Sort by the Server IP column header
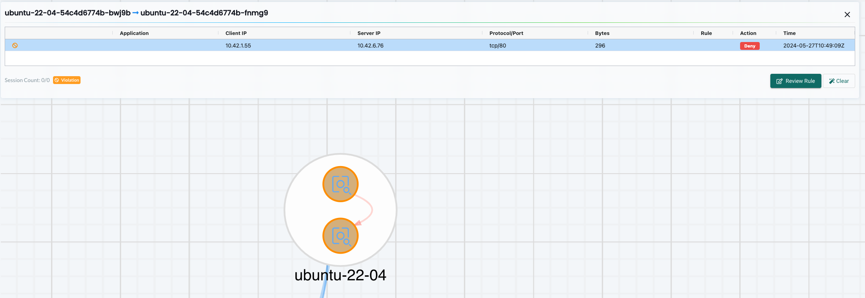Viewport: 865px width, 298px height. (x=369, y=33)
